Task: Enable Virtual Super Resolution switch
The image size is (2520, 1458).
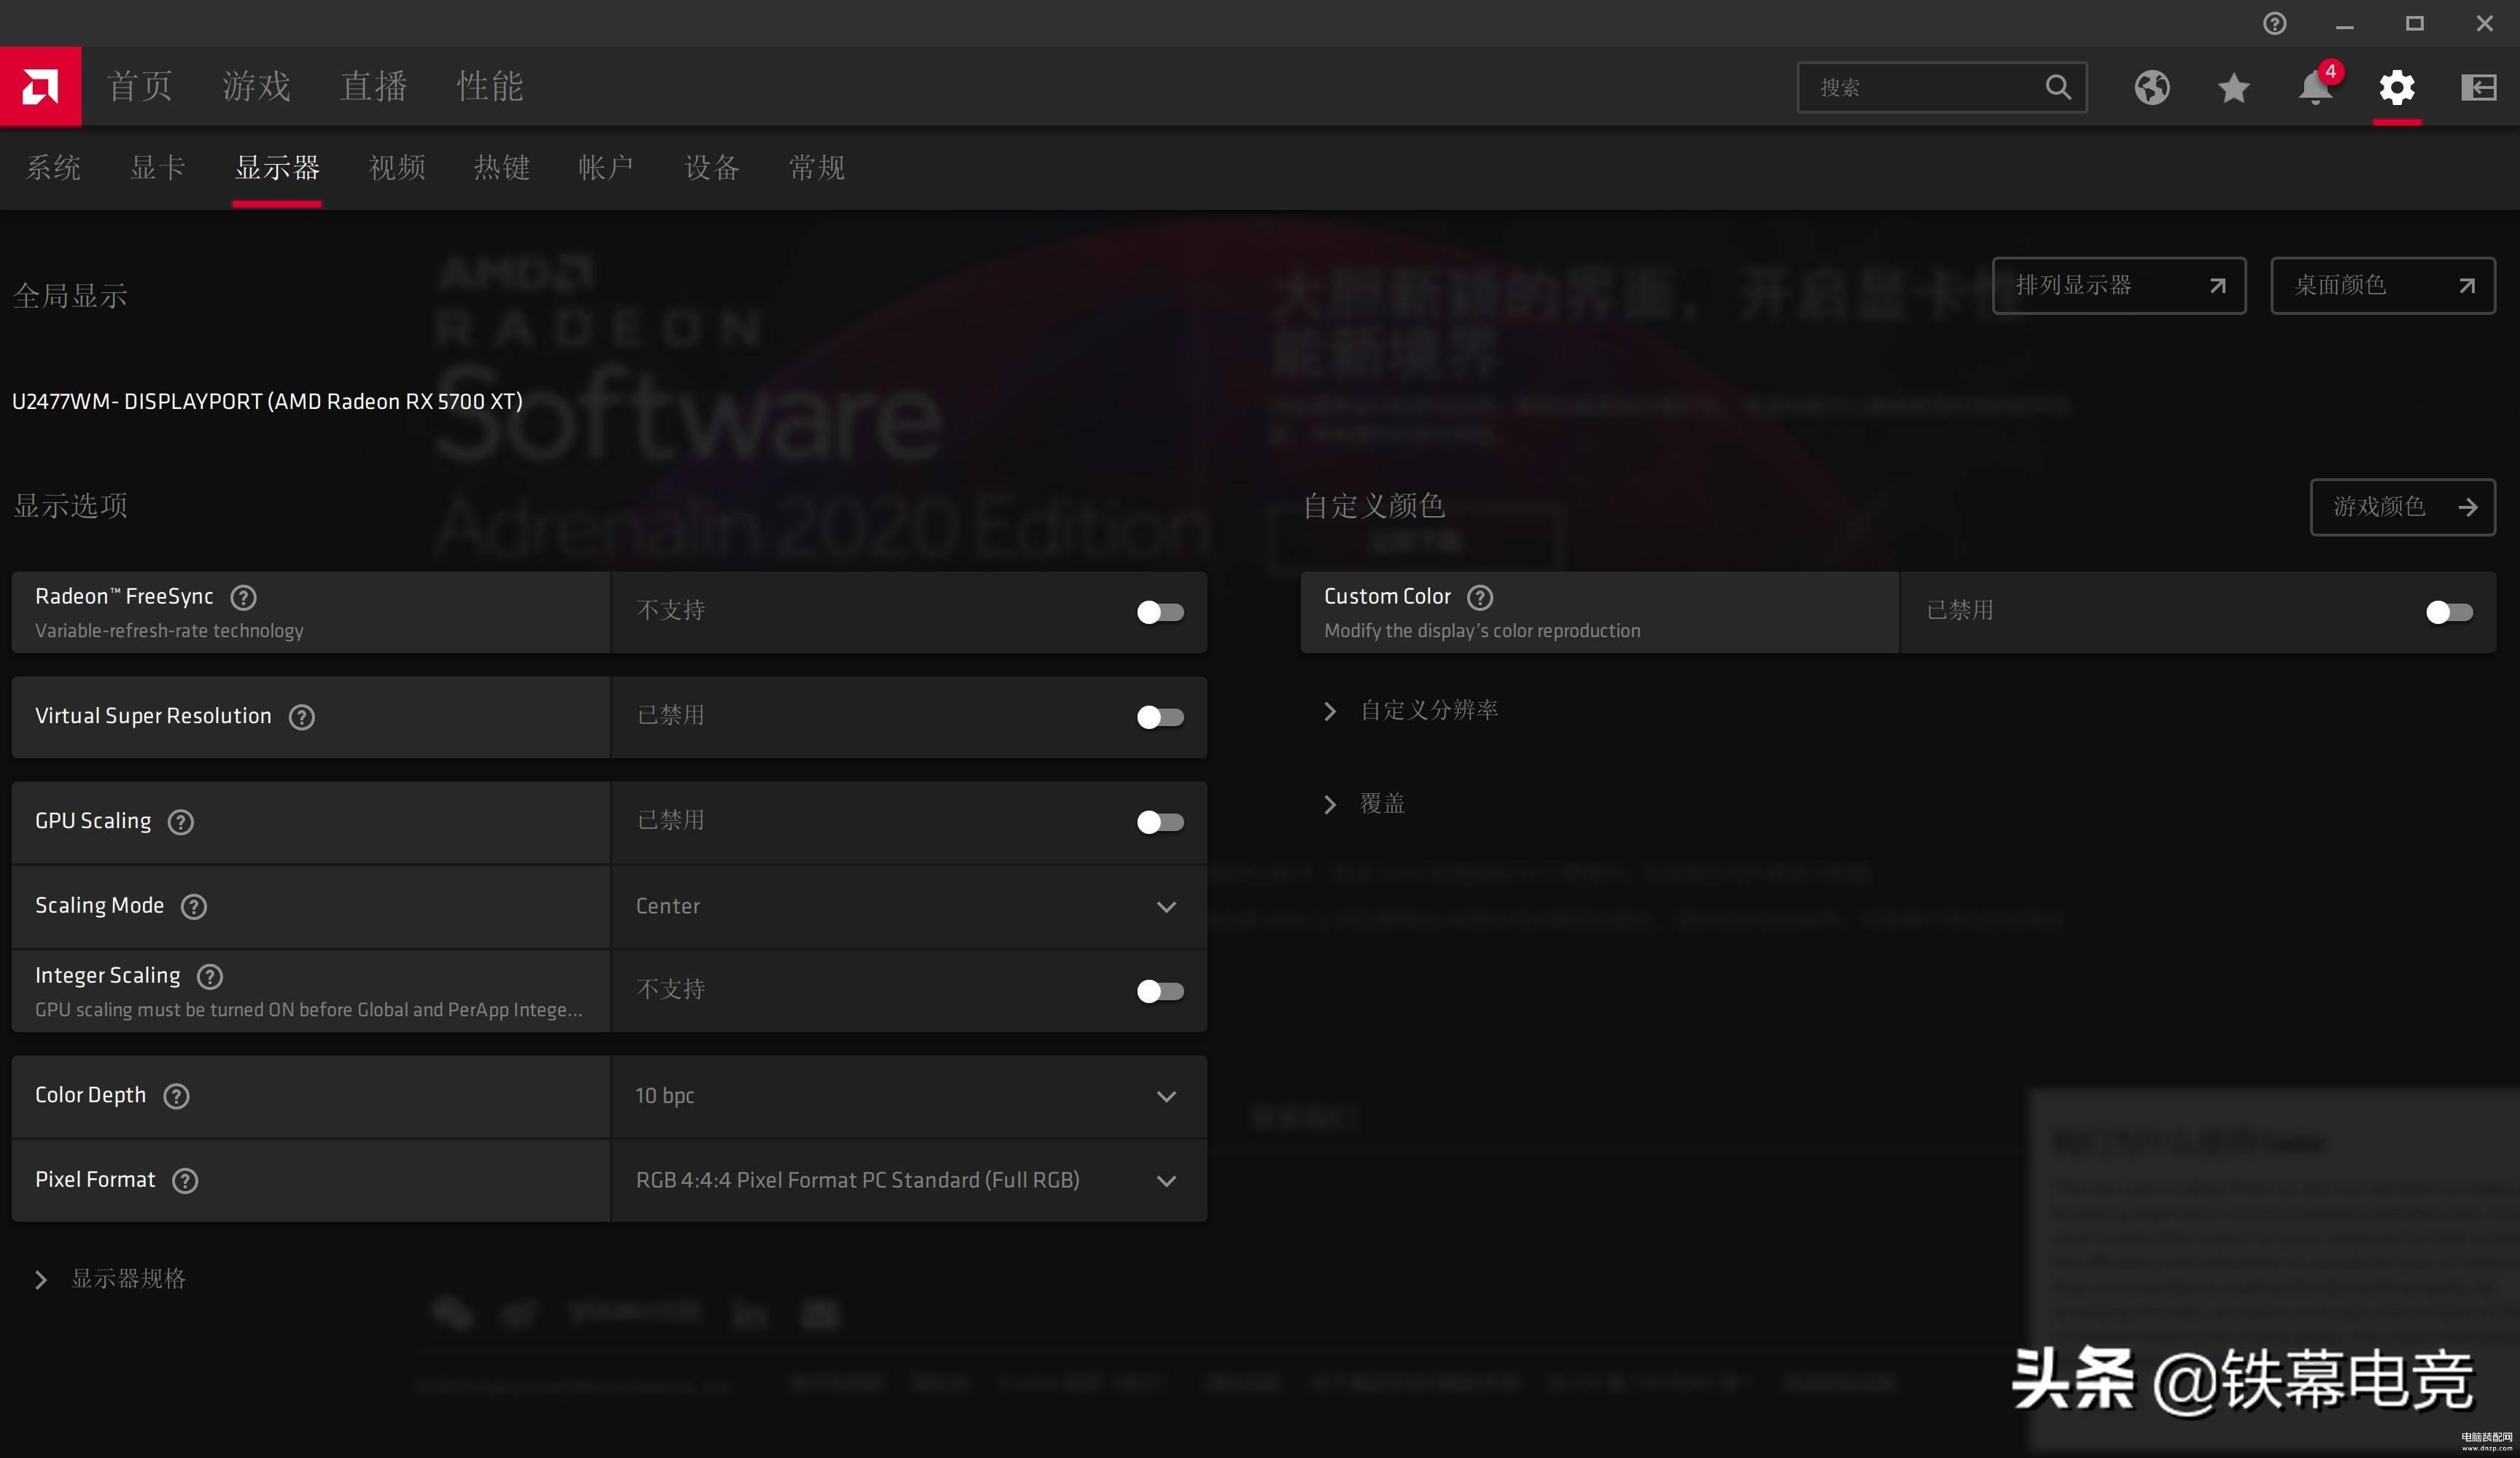Action: point(1160,717)
